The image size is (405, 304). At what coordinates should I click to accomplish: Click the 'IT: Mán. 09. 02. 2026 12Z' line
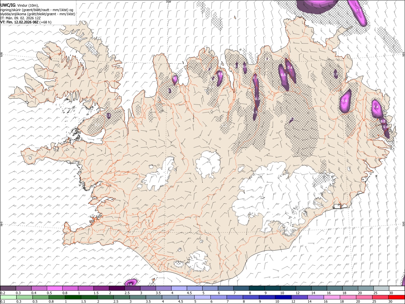click(21, 18)
